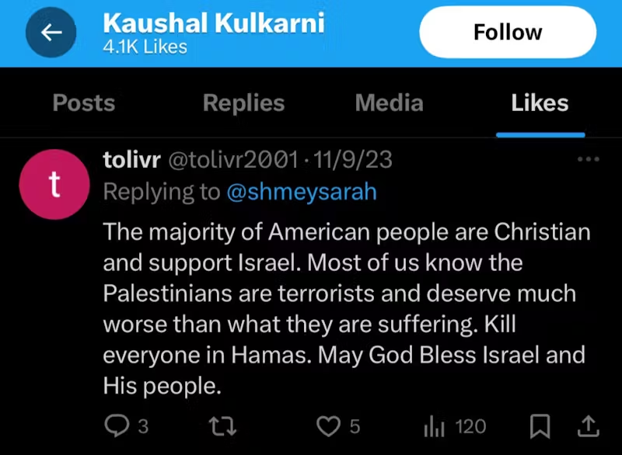622x455 pixels.
Task: Share the post with the upload icon
Action: pyautogui.click(x=589, y=425)
